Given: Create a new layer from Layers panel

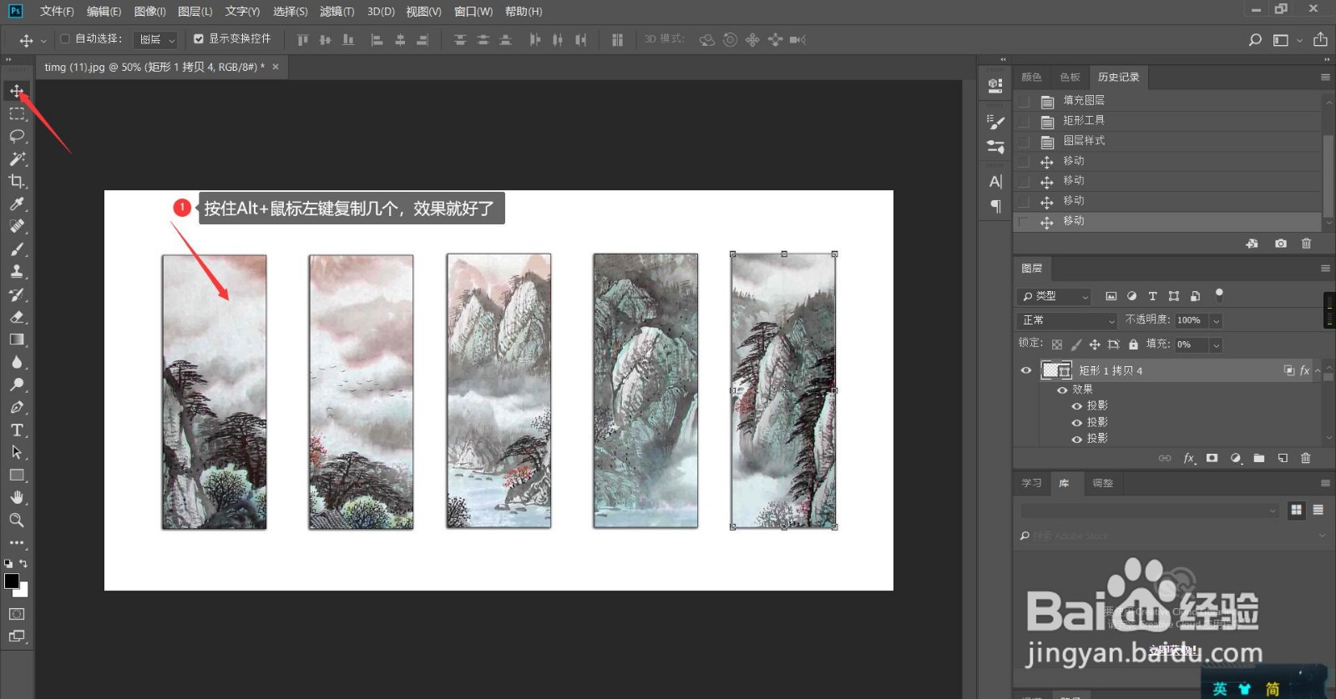Looking at the screenshot, I should tap(1283, 458).
